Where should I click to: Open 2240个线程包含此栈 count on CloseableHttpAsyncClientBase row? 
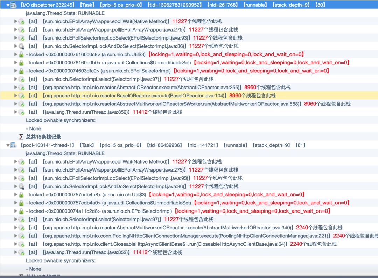click(313, 244)
